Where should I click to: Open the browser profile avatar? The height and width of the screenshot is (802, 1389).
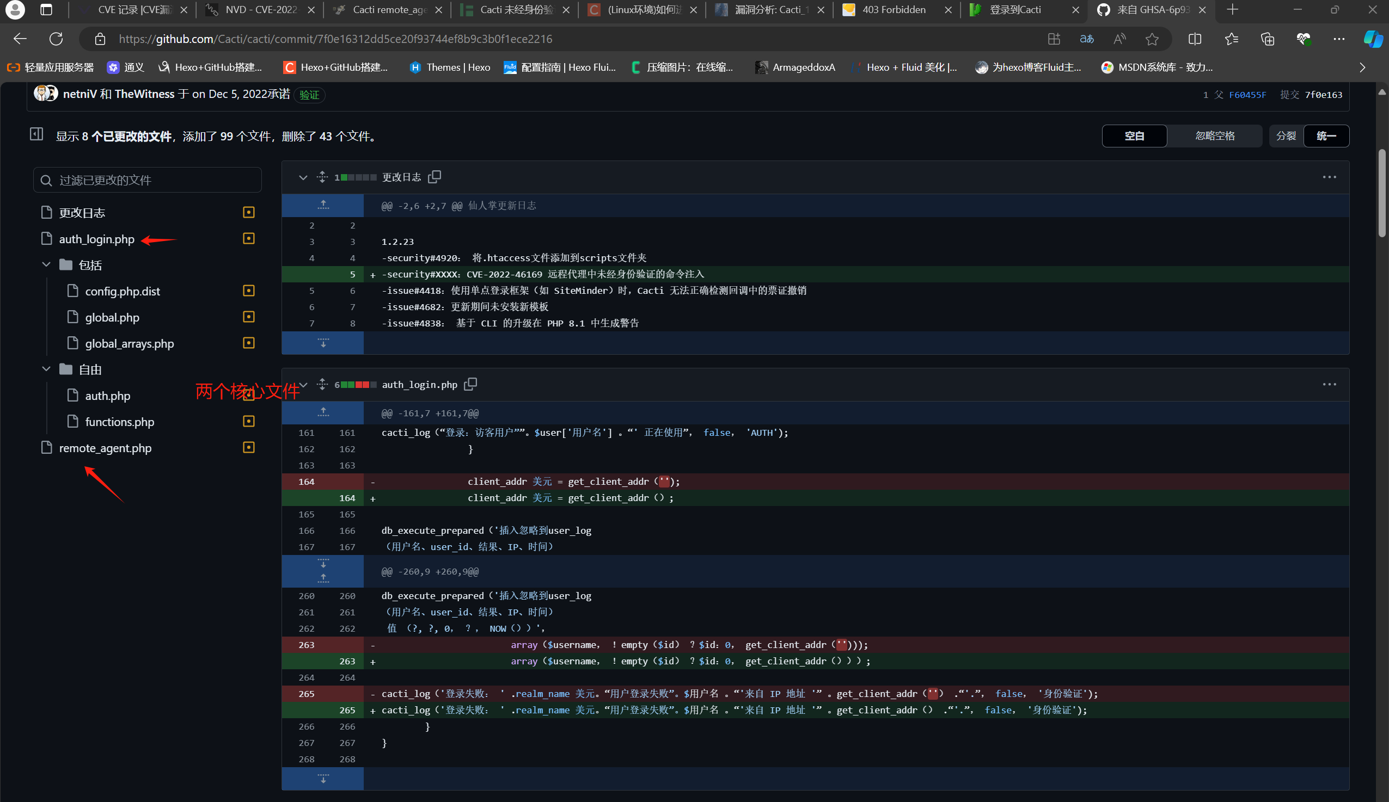[x=15, y=10]
